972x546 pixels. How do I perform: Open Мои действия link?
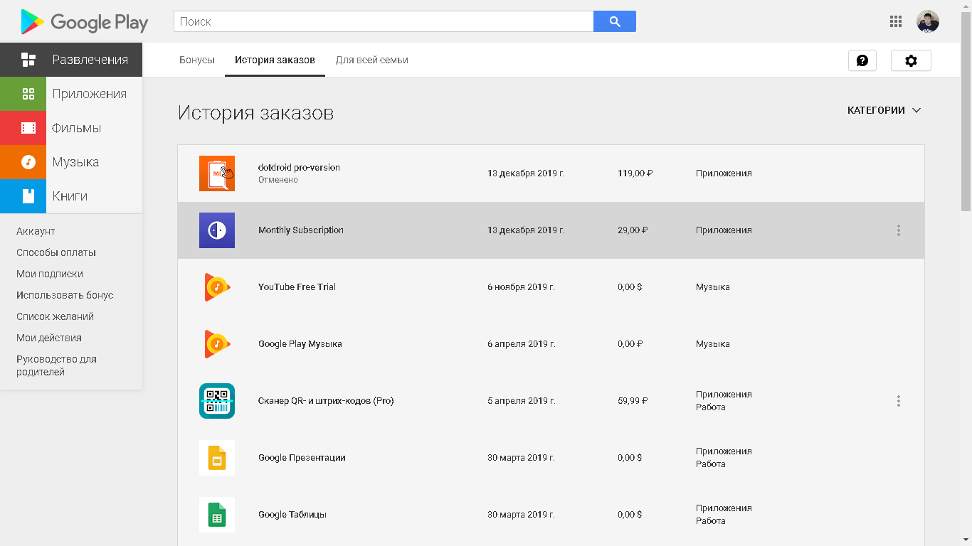(49, 338)
